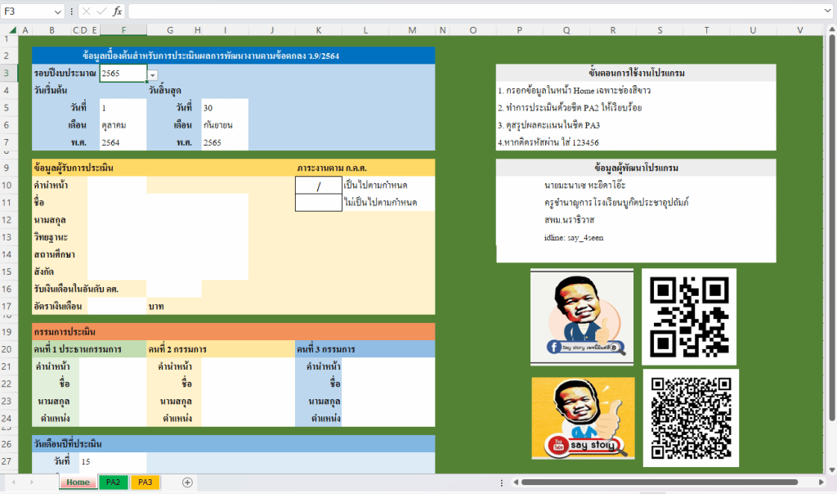Click the checkmark icon in formula bar
Screen dimensions: 837x494
[x=101, y=11]
